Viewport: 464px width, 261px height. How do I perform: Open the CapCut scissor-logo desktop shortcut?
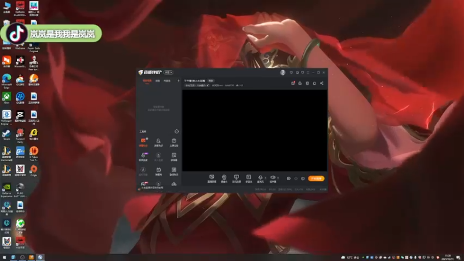pyautogui.click(x=20, y=117)
